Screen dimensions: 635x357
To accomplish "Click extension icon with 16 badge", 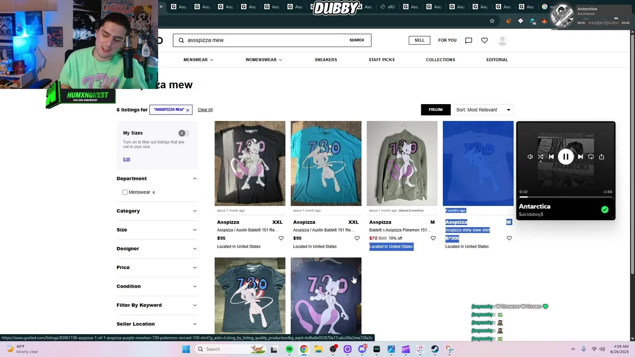I will pyautogui.click(x=533, y=21).
